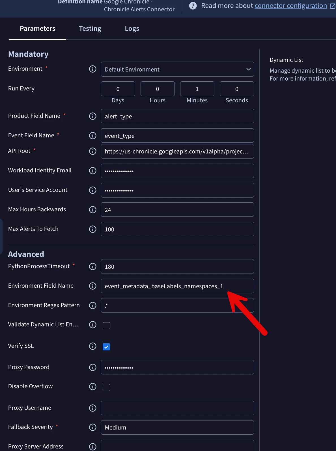
Task: Click info icon for Verify SSL
Action: 93,346
